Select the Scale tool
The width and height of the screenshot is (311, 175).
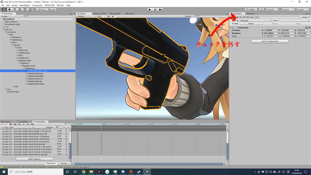[x=20, y=10]
